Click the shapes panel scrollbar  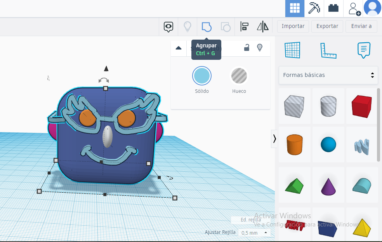coord(379,125)
